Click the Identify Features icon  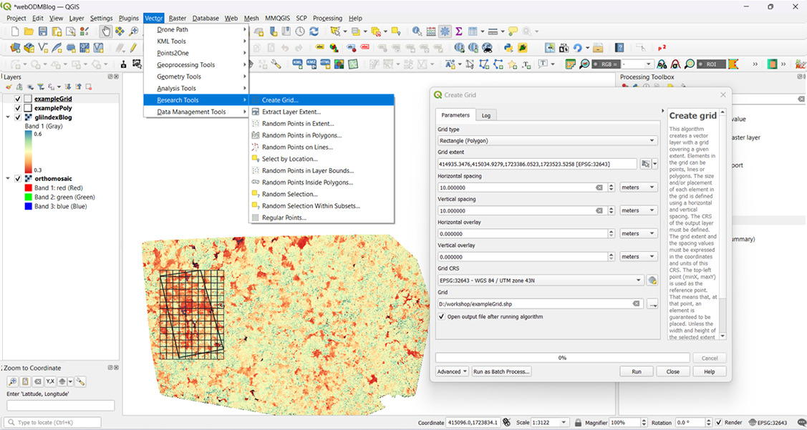(x=417, y=31)
